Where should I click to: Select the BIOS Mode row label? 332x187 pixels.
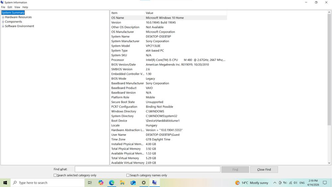pyautogui.click(x=119, y=79)
